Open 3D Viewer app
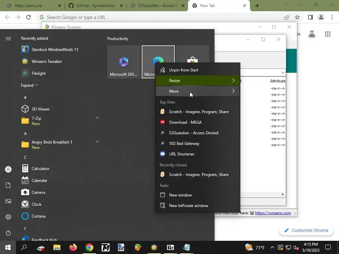The width and height of the screenshot is (339, 254). pyautogui.click(x=36, y=109)
